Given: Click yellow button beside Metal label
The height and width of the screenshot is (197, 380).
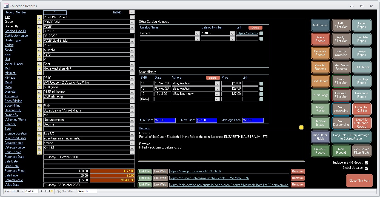Looking at the screenshot, I should [x=39, y=82].
